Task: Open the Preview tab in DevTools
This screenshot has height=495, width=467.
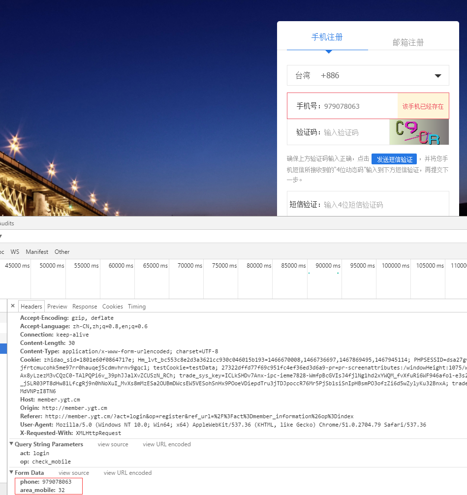Action: [x=57, y=307]
